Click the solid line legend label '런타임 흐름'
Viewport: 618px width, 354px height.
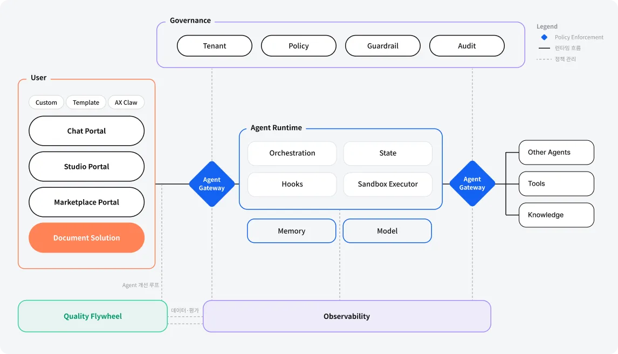pos(567,48)
